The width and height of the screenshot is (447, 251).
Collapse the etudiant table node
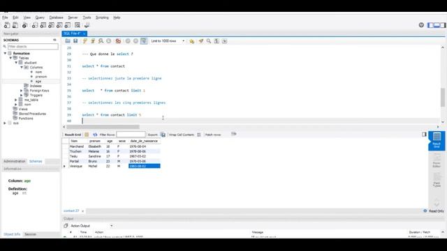tap(16, 63)
